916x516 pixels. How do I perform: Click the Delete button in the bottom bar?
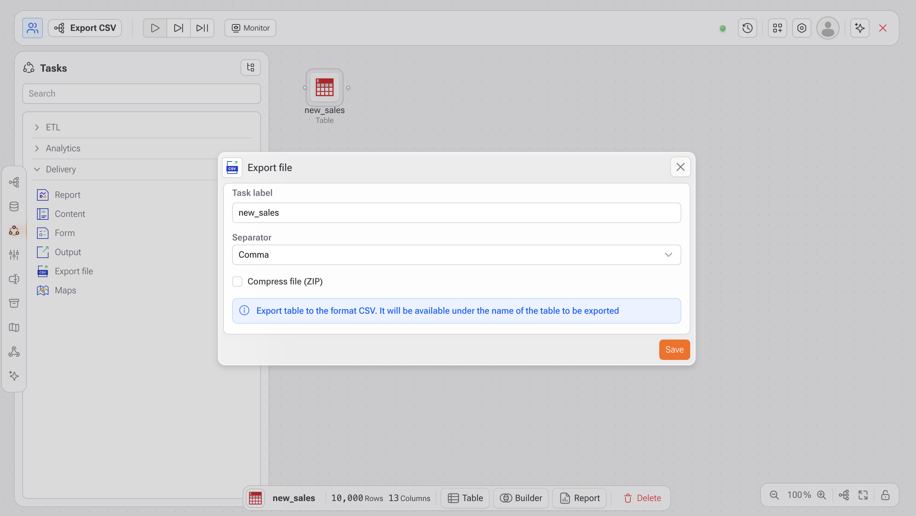click(x=642, y=498)
